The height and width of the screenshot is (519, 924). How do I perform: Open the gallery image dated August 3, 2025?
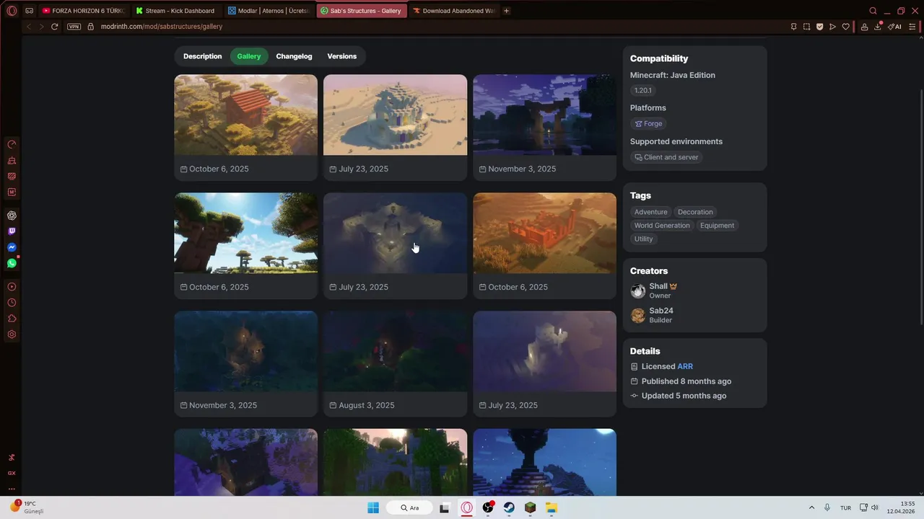[x=395, y=351]
